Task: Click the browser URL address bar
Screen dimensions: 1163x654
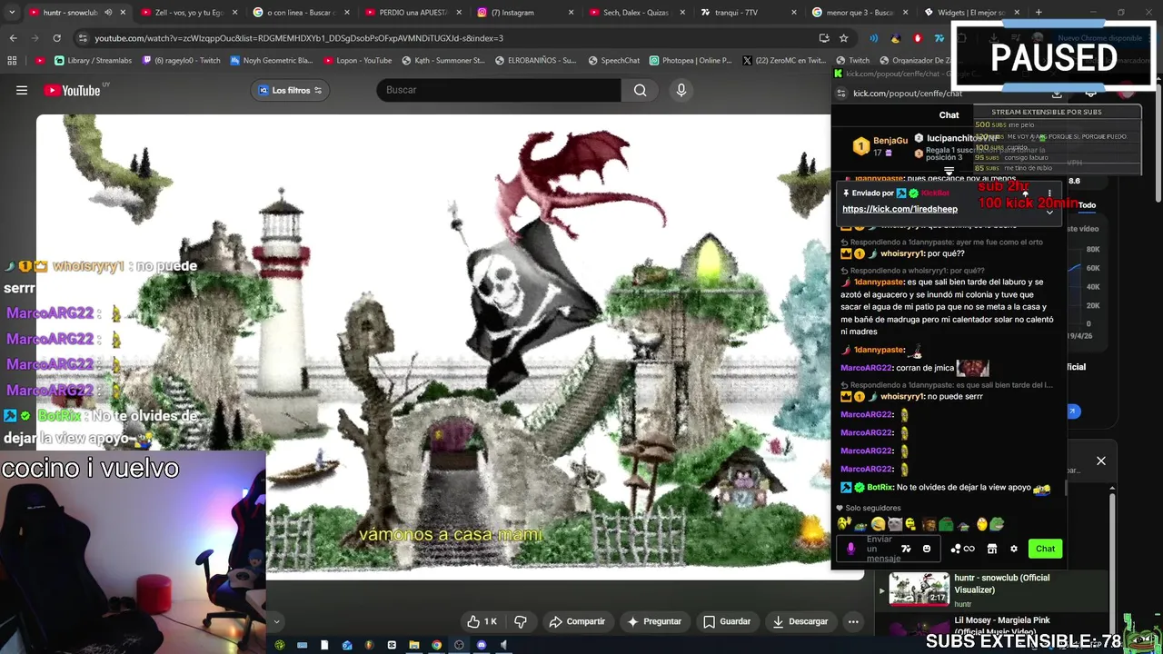Action: tap(445, 38)
